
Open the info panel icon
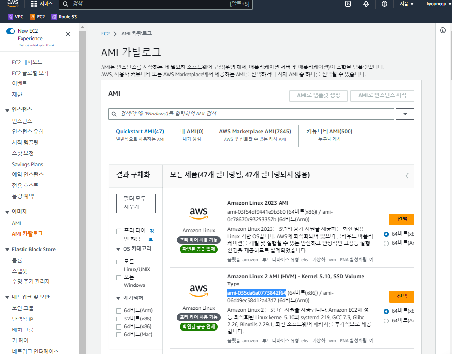point(443,30)
